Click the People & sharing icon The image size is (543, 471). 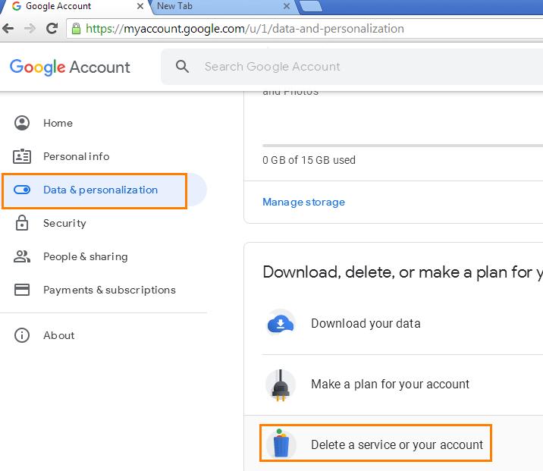[22, 256]
